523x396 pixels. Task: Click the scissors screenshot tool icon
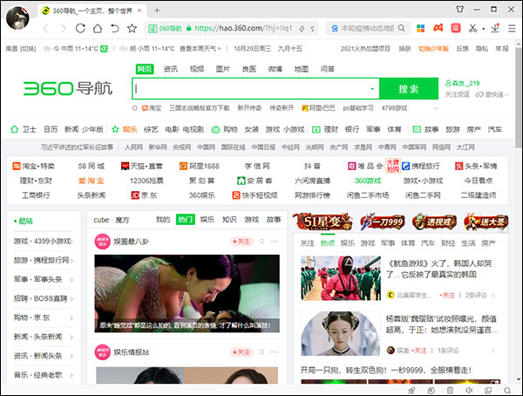(x=472, y=29)
